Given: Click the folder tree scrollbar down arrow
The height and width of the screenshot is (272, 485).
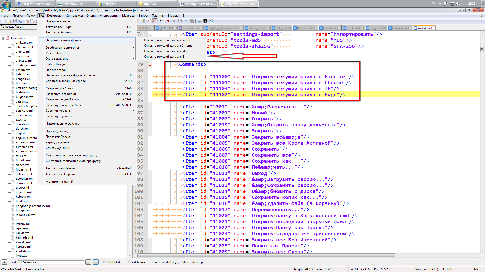Looking at the screenshot, I should [129, 255].
